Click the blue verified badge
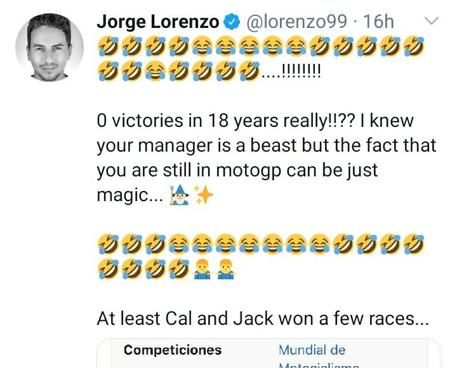This screenshot has height=368, width=457. tap(232, 22)
